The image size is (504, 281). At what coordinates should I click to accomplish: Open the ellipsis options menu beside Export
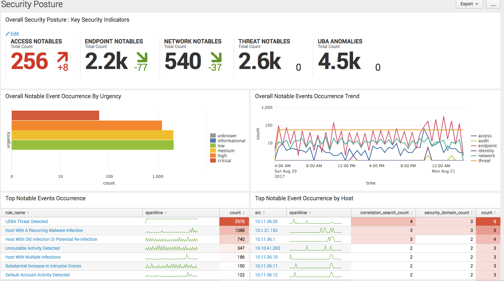coord(493,4)
